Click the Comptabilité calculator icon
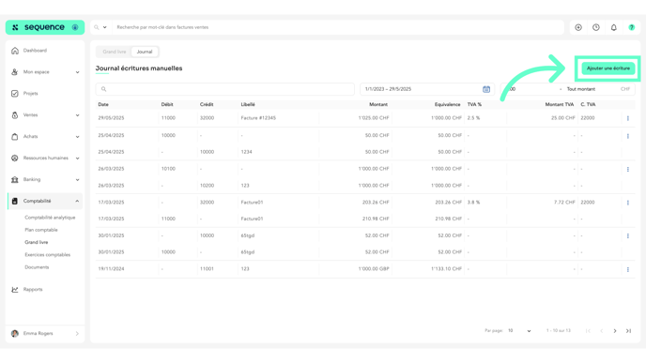This screenshot has height=363, width=646. click(x=15, y=201)
